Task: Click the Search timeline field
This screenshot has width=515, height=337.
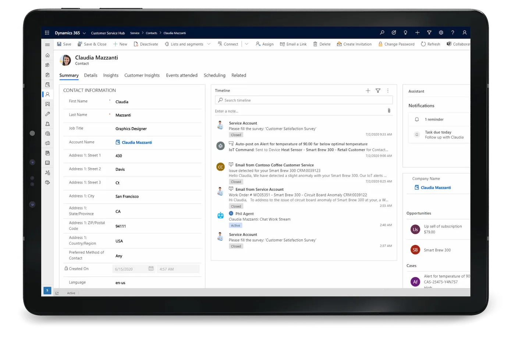Action: pos(303,100)
